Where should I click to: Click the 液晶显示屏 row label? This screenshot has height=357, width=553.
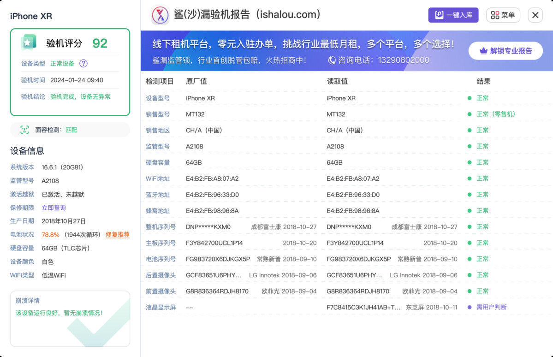(x=161, y=307)
